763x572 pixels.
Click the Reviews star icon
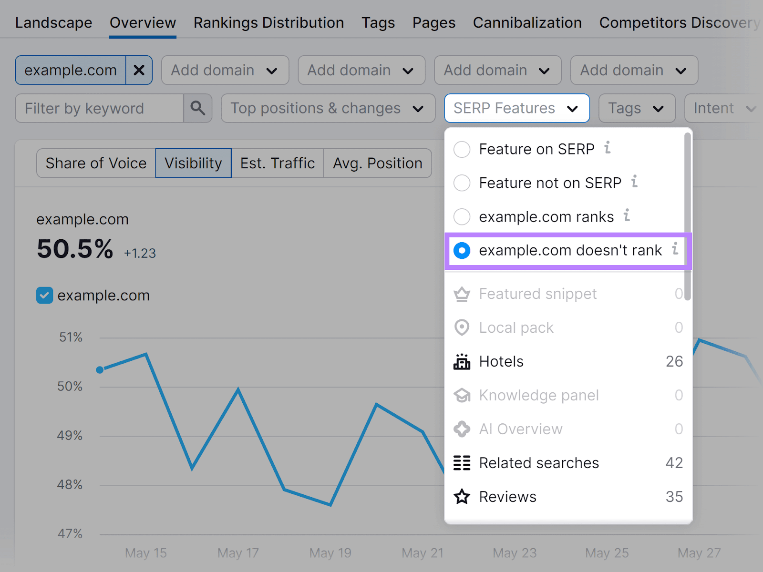(461, 496)
